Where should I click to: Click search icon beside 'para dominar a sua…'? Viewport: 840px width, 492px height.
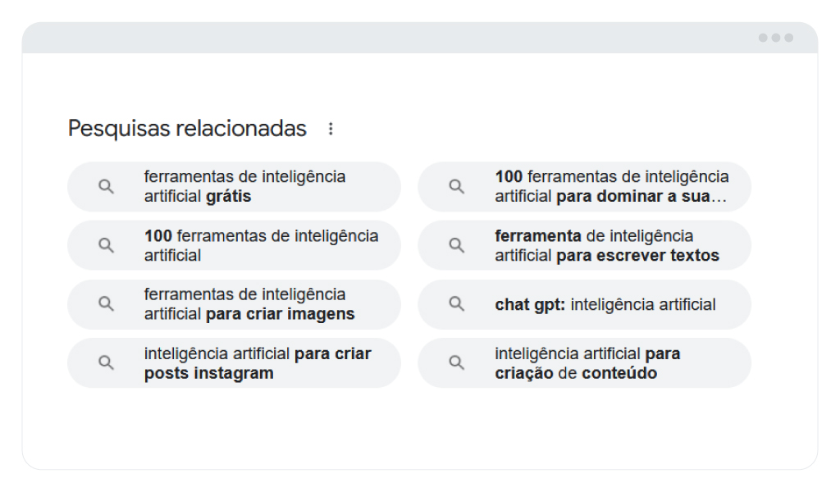(x=456, y=186)
